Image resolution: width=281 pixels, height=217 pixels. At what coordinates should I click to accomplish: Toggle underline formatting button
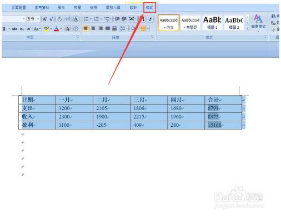click(x=4, y=29)
